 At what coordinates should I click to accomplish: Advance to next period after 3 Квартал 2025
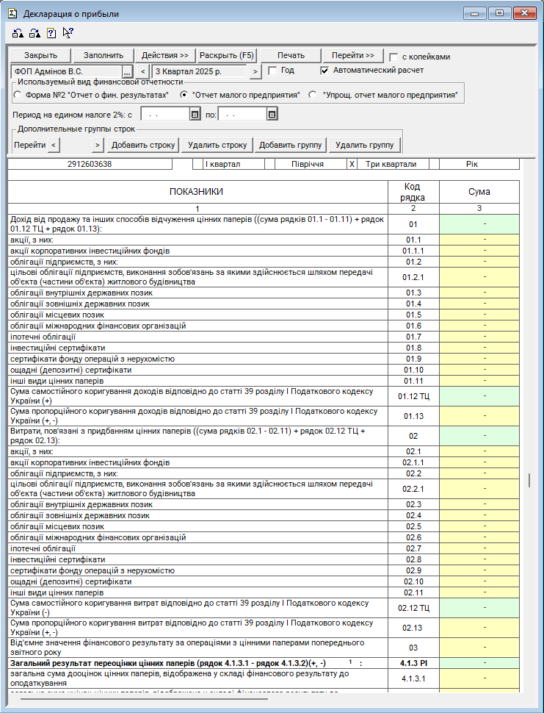(255, 71)
